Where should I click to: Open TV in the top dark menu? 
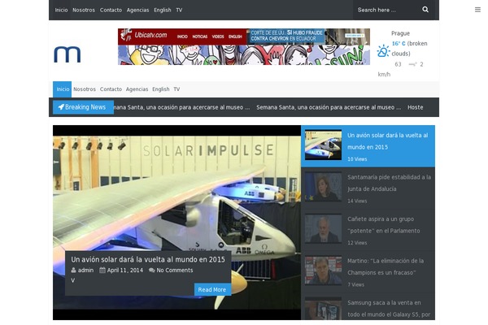click(179, 10)
